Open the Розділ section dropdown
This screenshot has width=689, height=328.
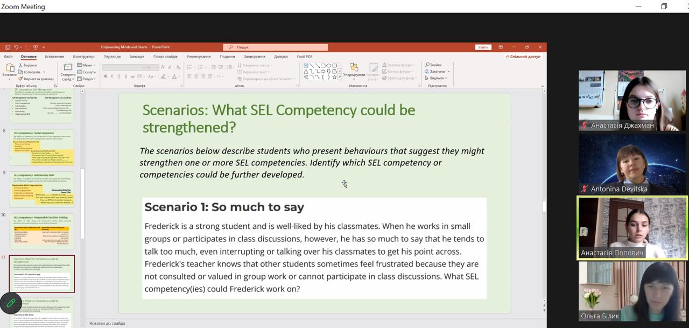[86, 79]
